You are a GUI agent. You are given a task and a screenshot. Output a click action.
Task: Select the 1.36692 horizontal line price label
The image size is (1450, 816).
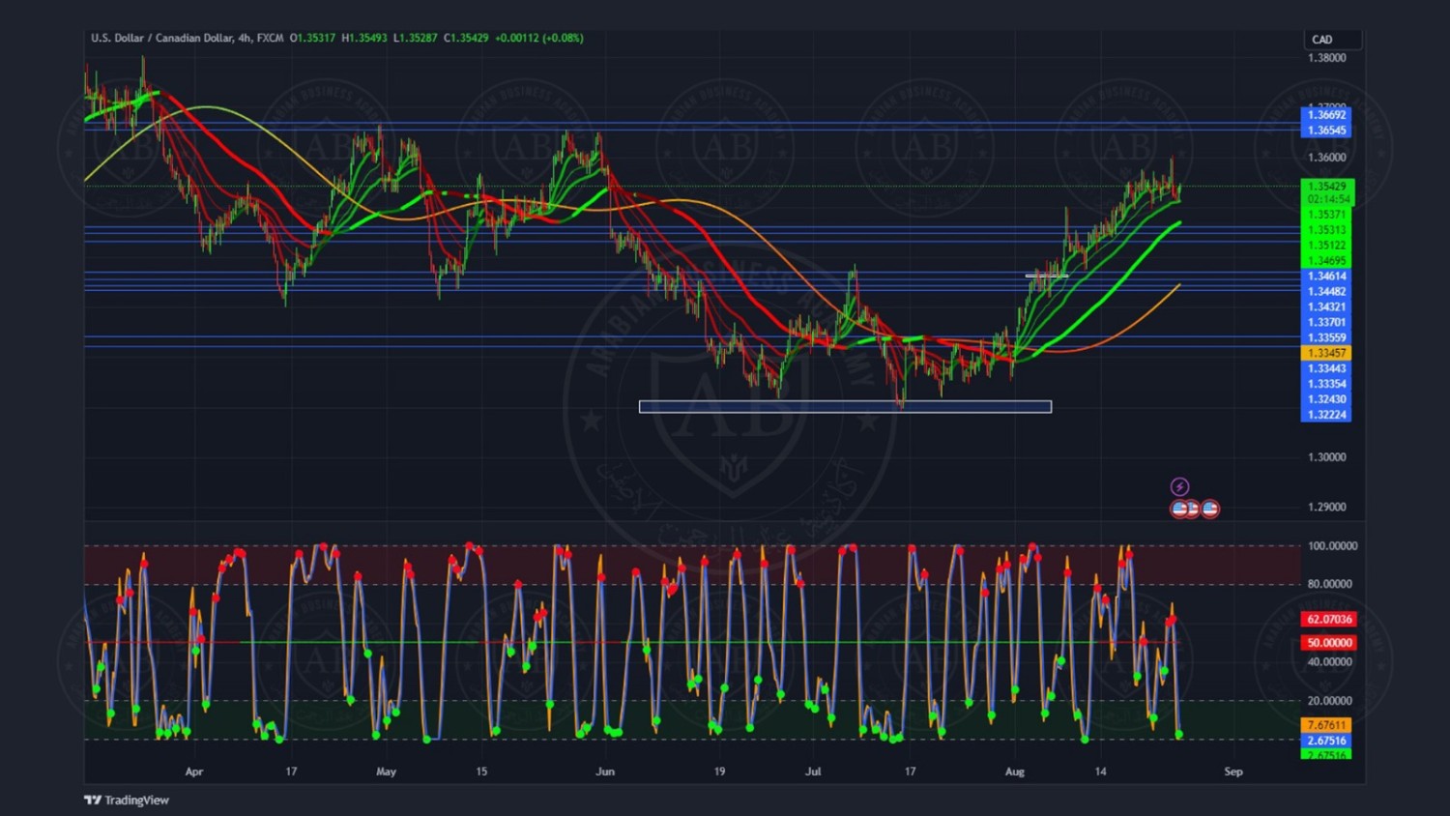1326,115
